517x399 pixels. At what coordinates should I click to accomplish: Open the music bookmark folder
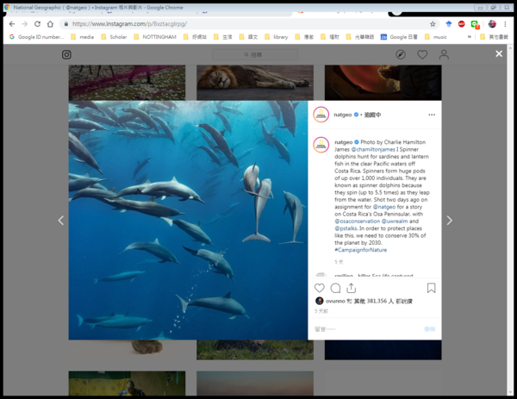(x=435, y=37)
